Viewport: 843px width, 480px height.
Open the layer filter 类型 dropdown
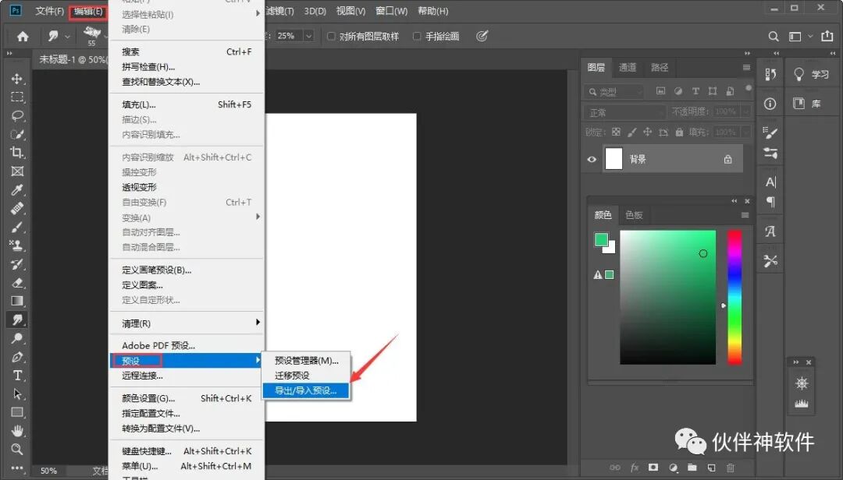pyautogui.click(x=614, y=92)
